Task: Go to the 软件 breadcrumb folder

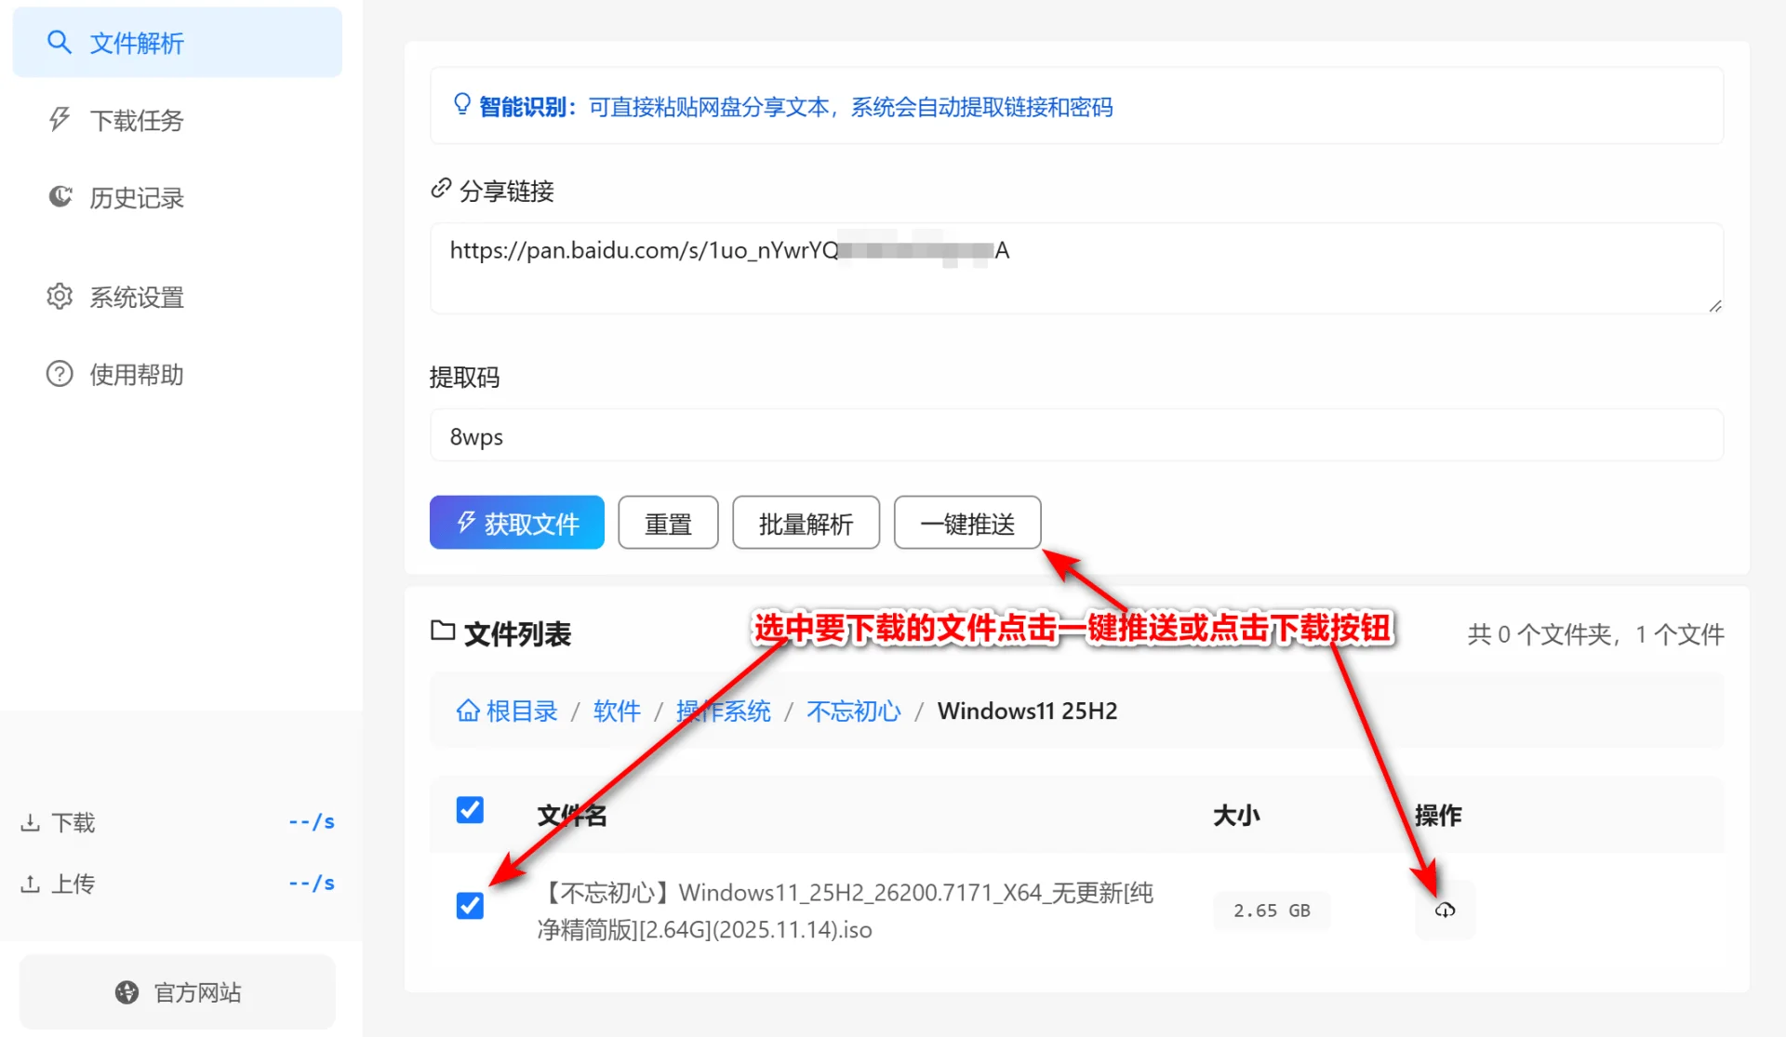Action: pyautogui.click(x=617, y=711)
